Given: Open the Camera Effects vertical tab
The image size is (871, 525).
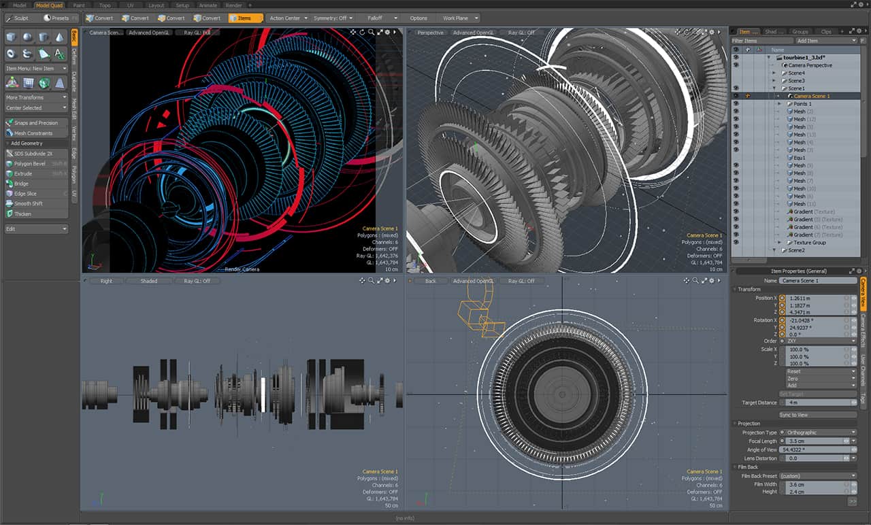Looking at the screenshot, I should pos(863,331).
